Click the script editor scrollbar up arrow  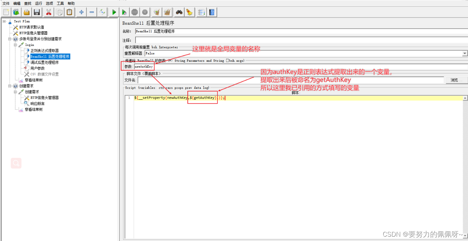tap(465, 98)
